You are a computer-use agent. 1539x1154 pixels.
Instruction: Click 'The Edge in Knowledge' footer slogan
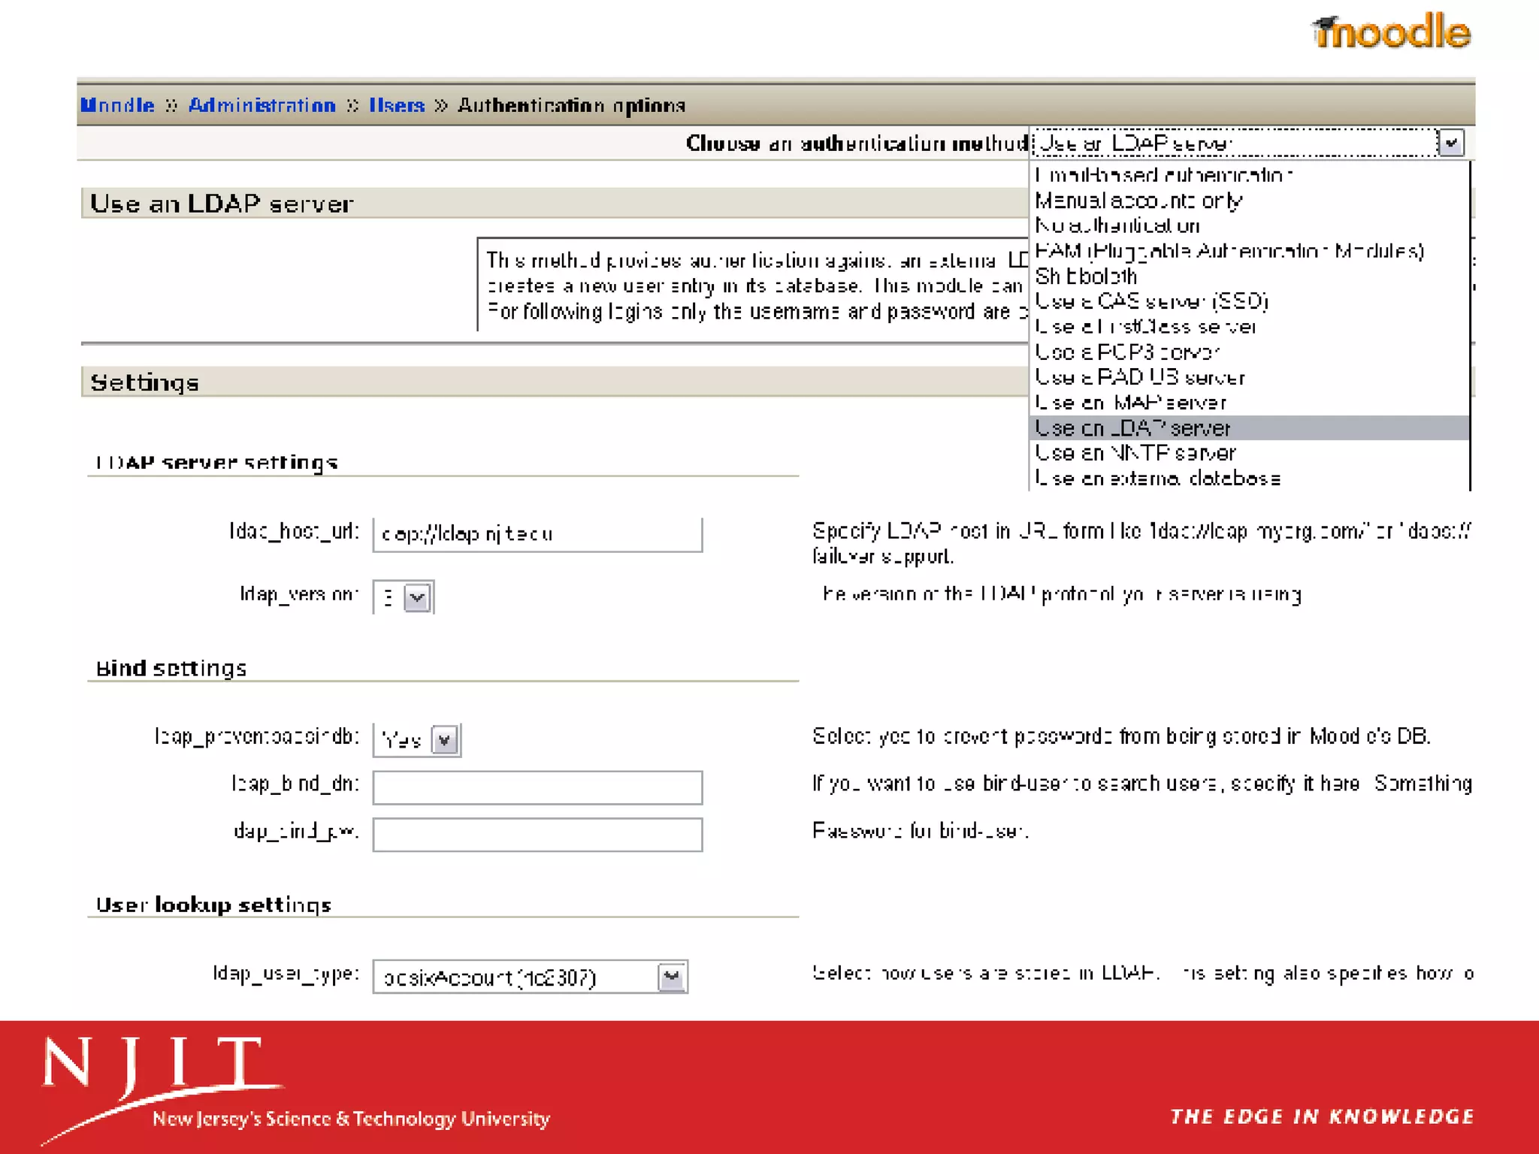[1322, 1116]
